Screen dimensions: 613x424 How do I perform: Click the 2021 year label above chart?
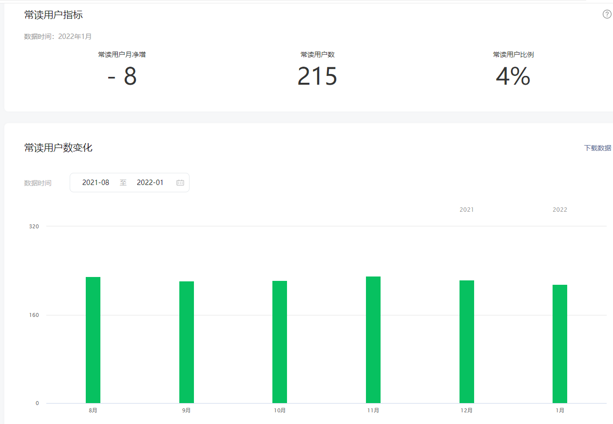click(x=467, y=210)
